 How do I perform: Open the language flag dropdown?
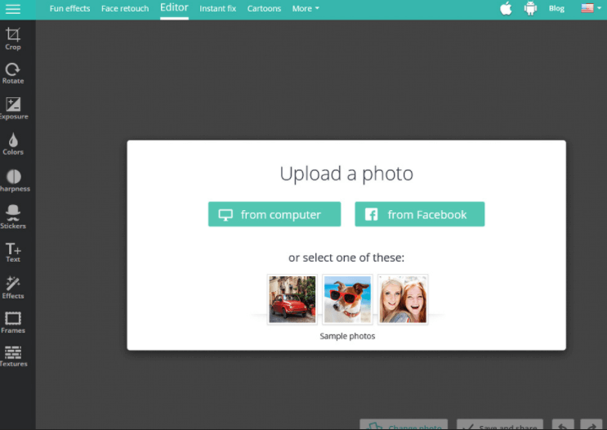tap(591, 7)
